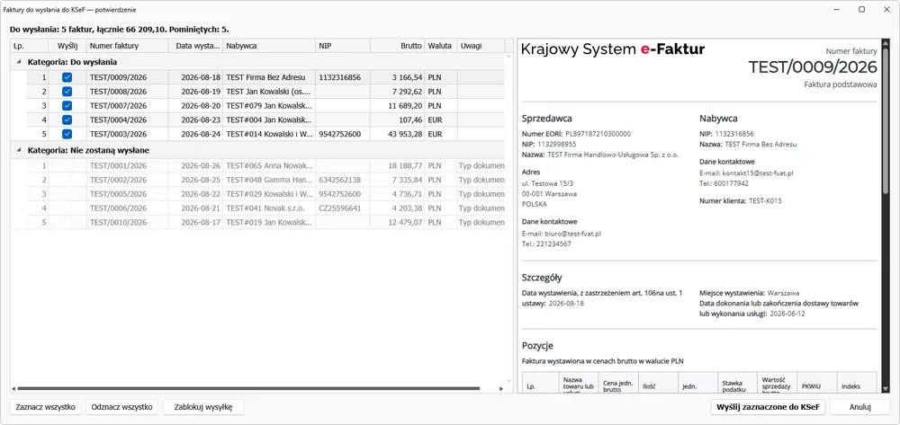Collapse the 'Kategoria: Do wysłania' group
This screenshot has height=425, width=900.
coord(18,62)
